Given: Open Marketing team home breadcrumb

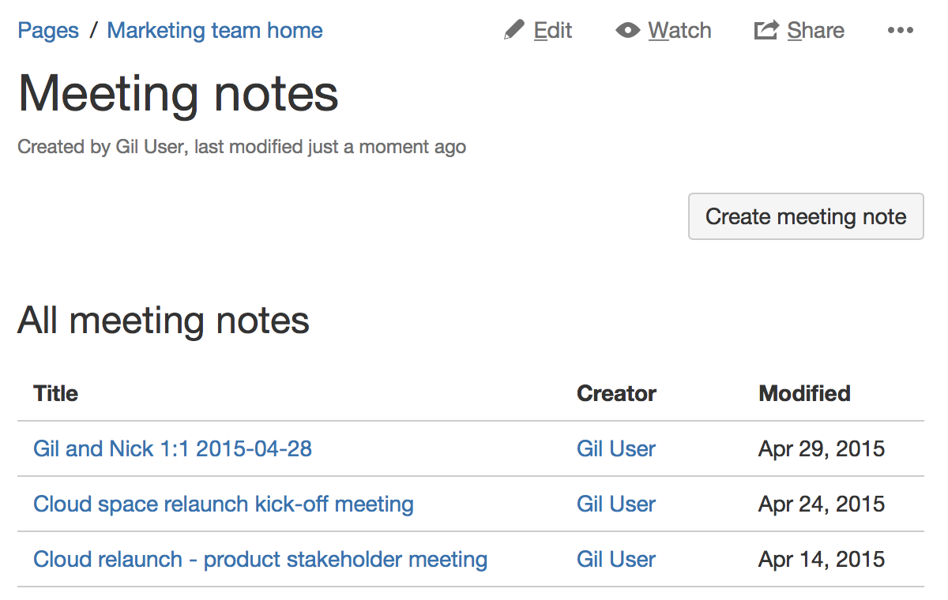Looking at the screenshot, I should click(215, 31).
